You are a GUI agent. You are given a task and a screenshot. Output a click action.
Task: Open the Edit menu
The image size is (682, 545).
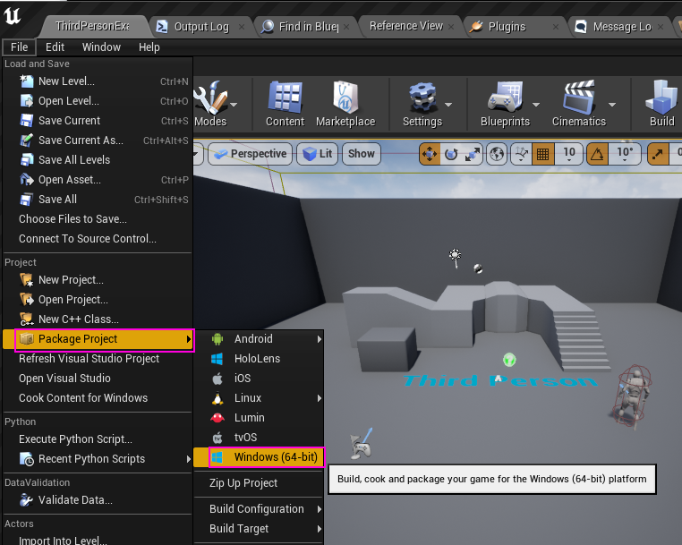55,47
